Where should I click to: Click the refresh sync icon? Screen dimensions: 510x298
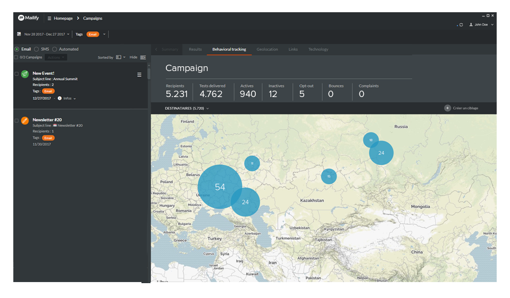[x=461, y=25]
